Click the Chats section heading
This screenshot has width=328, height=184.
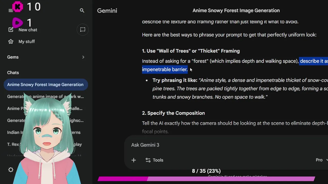click(13, 73)
